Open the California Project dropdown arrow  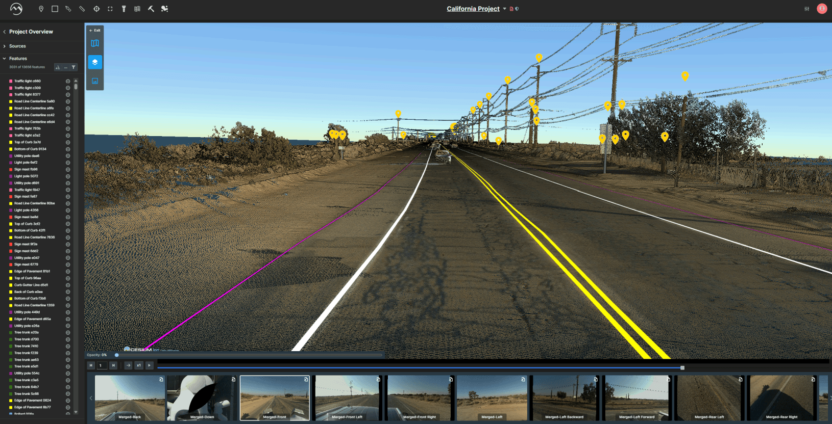tap(504, 9)
